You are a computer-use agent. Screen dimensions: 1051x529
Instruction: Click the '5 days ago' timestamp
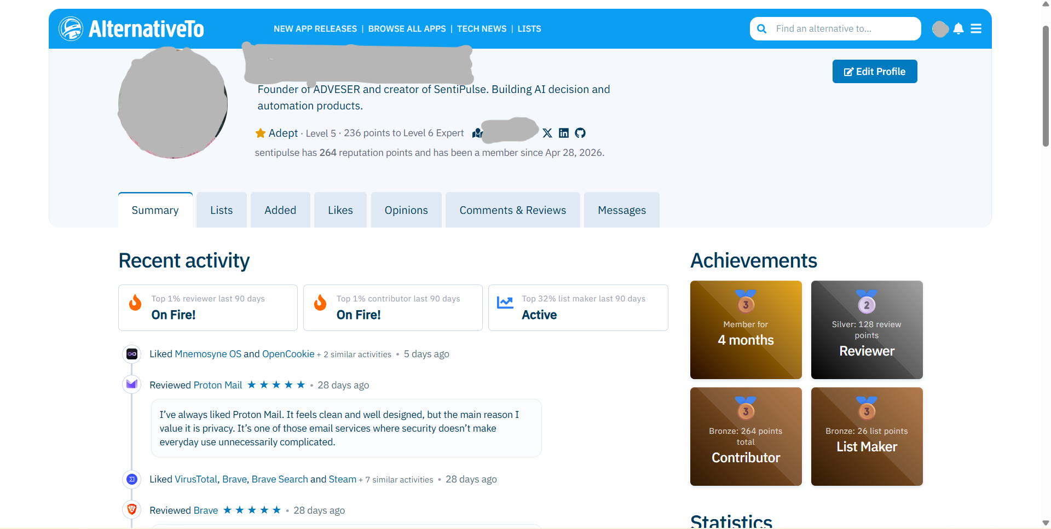coord(426,354)
